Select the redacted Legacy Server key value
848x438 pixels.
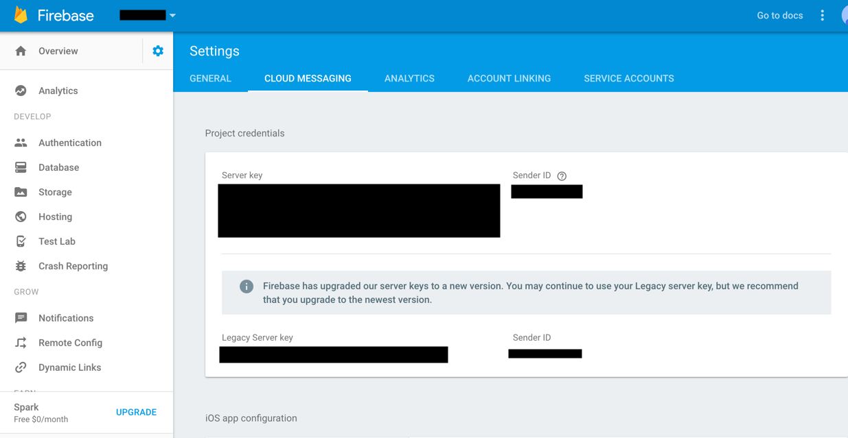pyautogui.click(x=334, y=354)
